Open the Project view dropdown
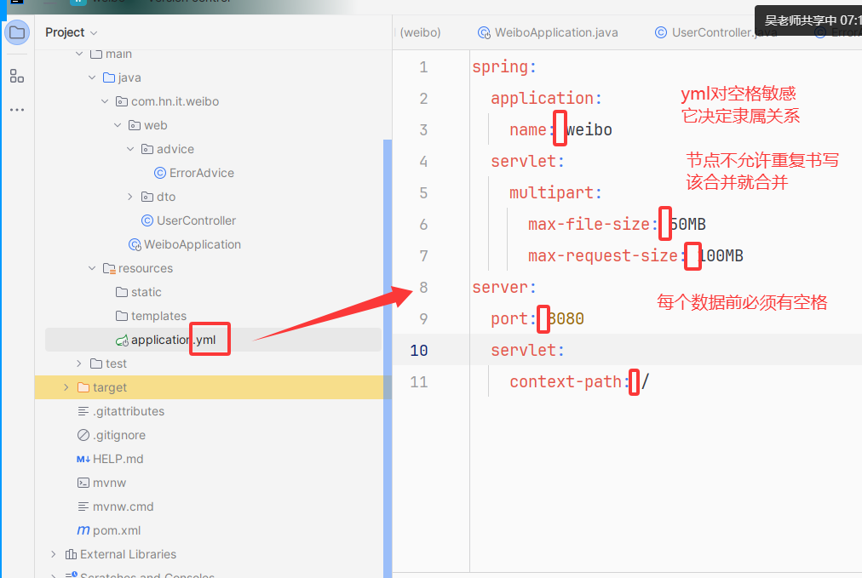 71,32
